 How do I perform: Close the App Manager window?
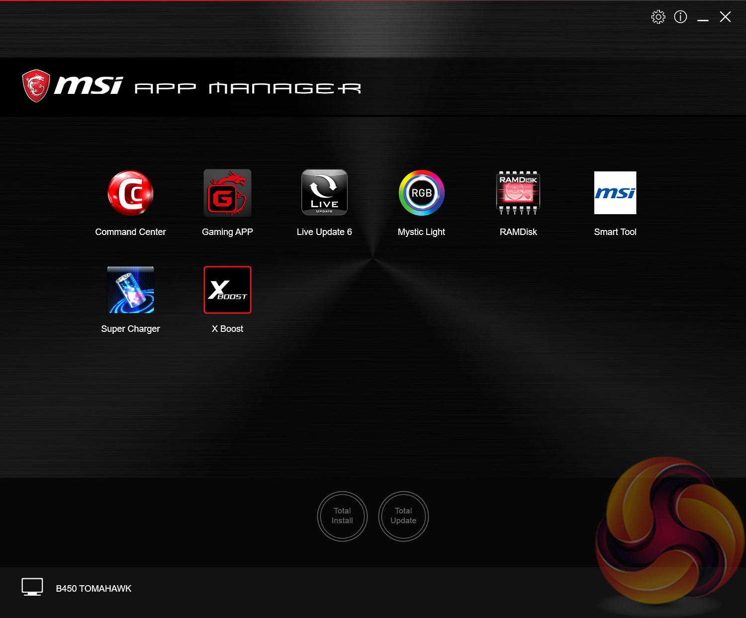pyautogui.click(x=725, y=17)
